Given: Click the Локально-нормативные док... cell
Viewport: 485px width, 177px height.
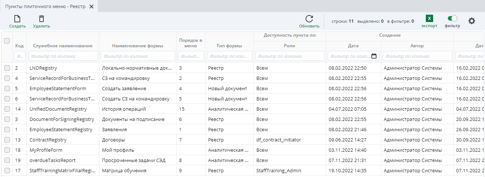Looking at the screenshot, I should click(x=137, y=68).
